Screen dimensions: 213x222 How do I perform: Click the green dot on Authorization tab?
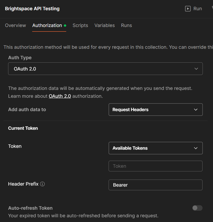(65, 26)
